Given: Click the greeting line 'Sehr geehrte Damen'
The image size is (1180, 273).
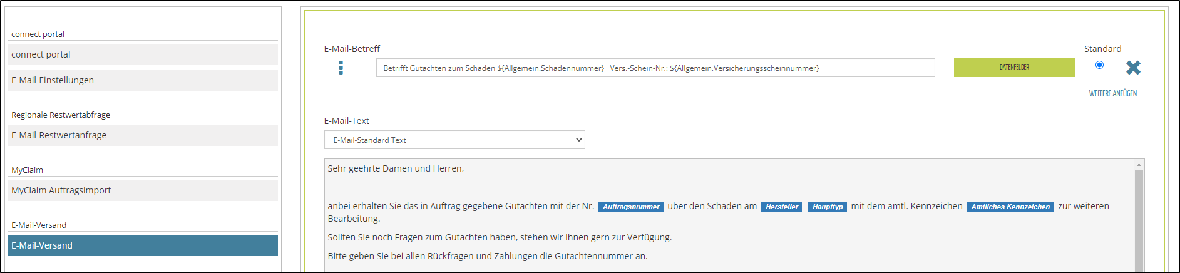Looking at the screenshot, I should click(396, 168).
